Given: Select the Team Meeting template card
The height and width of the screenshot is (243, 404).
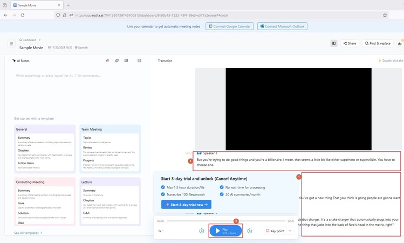Looking at the screenshot, I should click(x=110, y=149).
